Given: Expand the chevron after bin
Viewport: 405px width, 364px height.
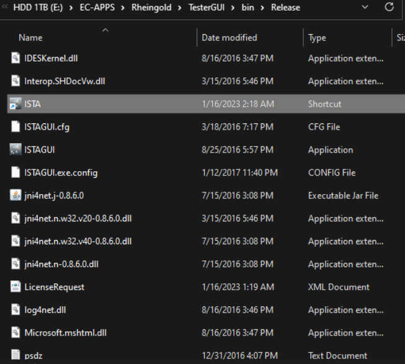Looking at the screenshot, I should [262, 7].
